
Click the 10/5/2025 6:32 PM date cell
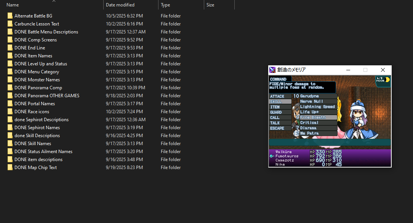[124, 16]
